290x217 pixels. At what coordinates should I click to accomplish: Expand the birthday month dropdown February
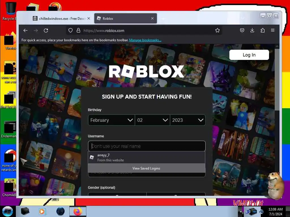tap(112, 120)
